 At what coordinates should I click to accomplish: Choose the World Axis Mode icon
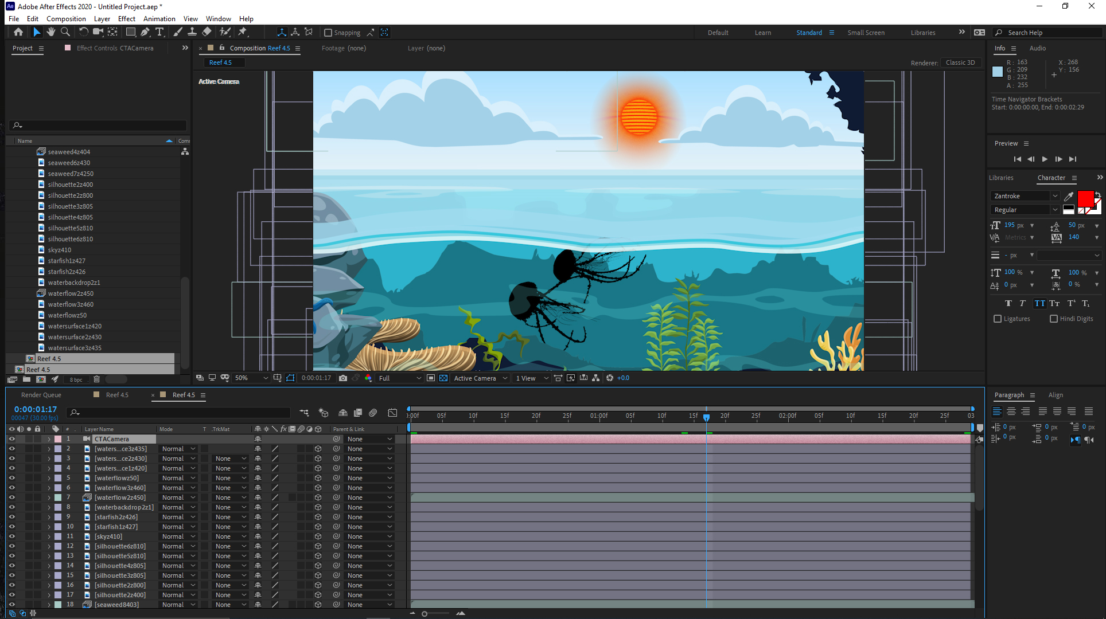(x=295, y=32)
